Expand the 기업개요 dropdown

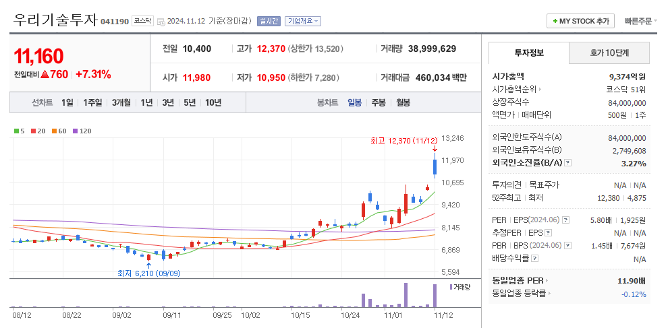pyautogui.click(x=303, y=21)
